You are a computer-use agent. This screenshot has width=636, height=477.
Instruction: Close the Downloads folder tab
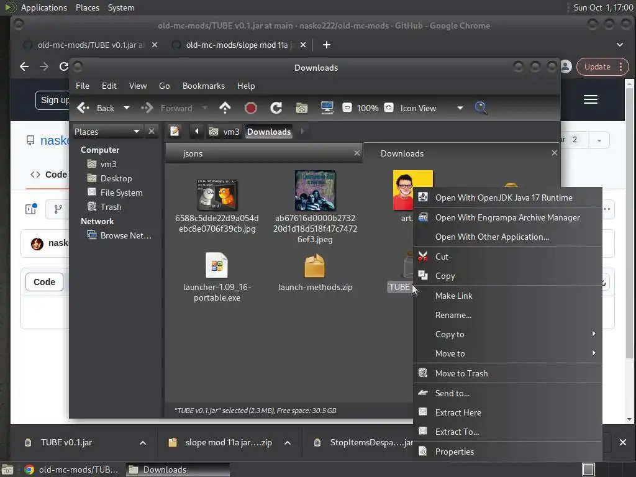point(555,153)
